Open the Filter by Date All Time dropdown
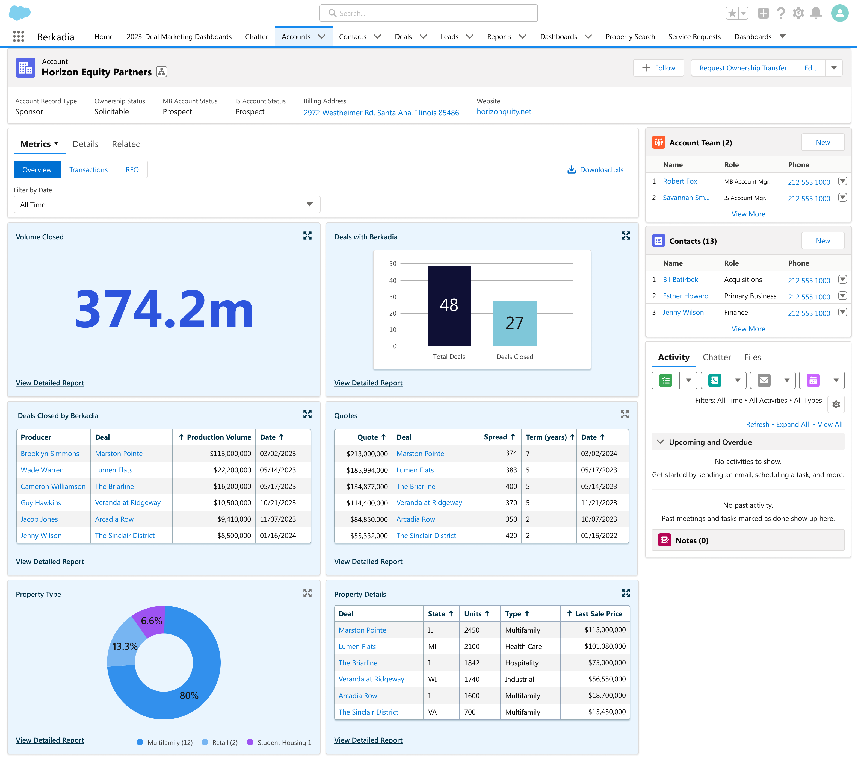Image resolution: width=858 pixels, height=776 pixels. (x=167, y=204)
